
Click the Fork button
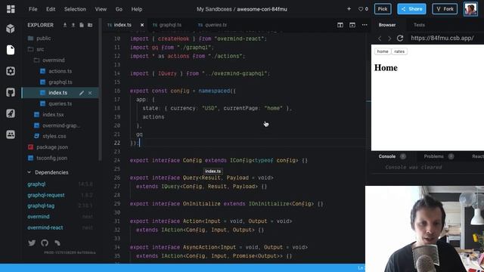click(445, 9)
